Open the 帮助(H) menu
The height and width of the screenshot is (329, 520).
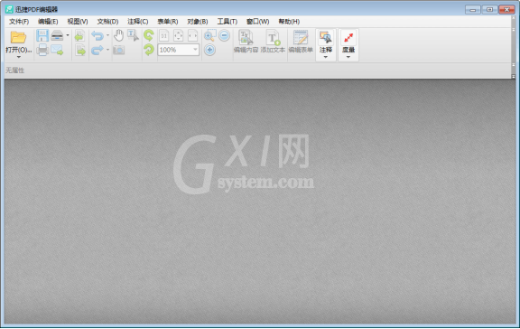289,22
